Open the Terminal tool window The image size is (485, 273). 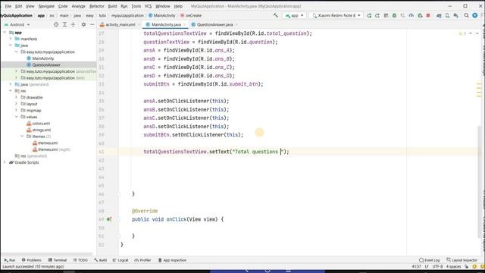58,260
